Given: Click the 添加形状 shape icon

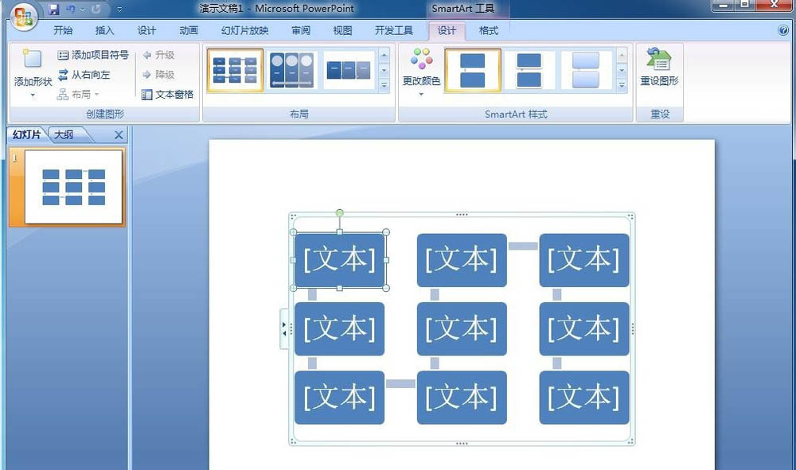Looking at the screenshot, I should pos(33,59).
